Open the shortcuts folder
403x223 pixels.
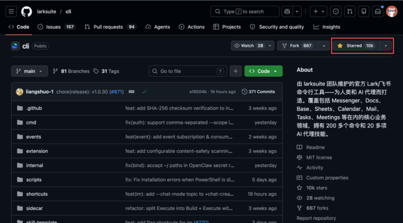tap(37, 194)
